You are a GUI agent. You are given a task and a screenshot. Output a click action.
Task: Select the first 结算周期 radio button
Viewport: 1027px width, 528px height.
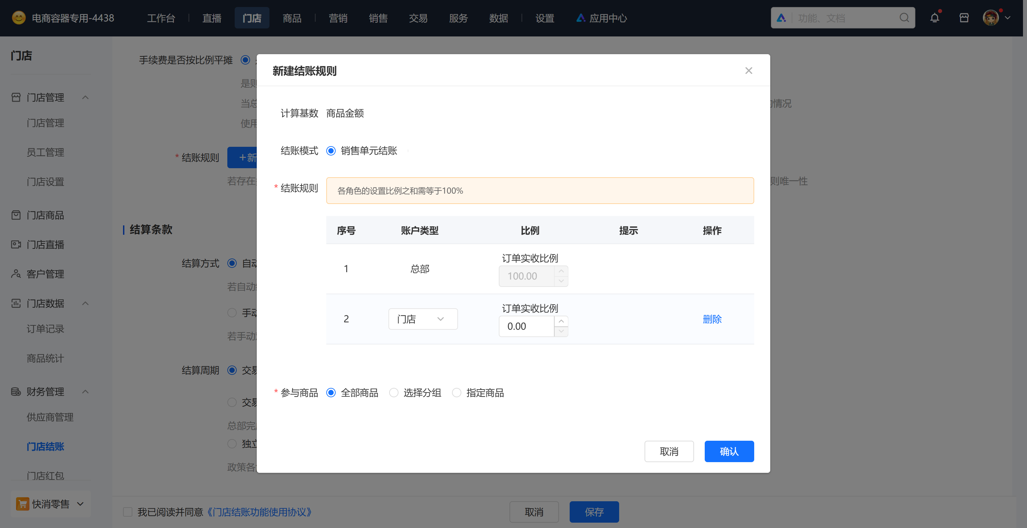click(x=232, y=370)
